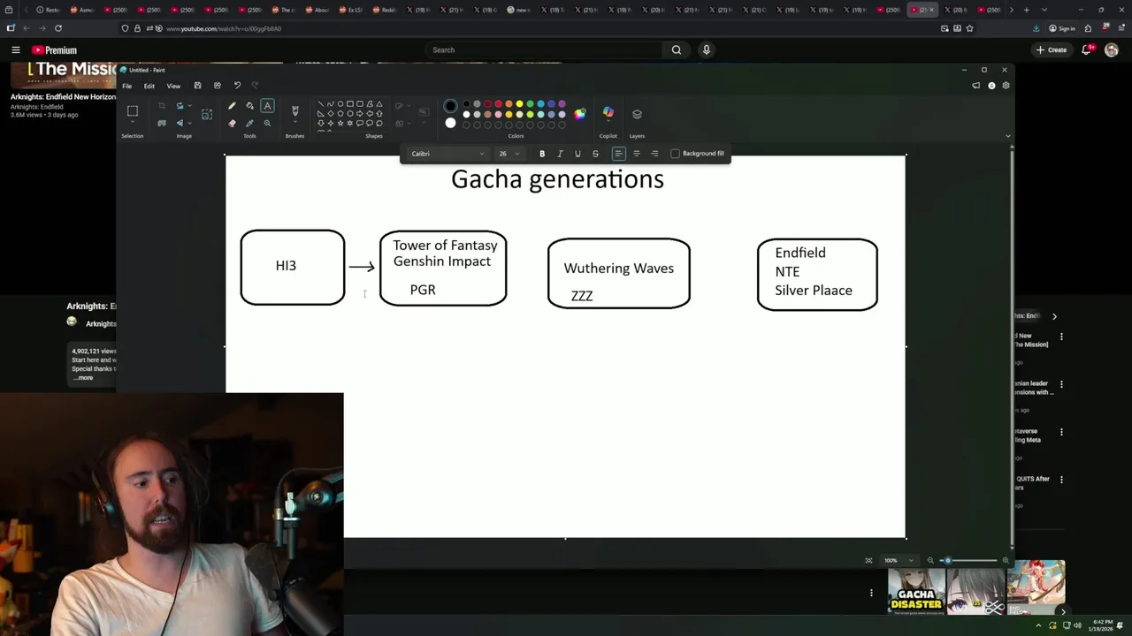
Task: Select the Magnifier tool in Paint
Action: pyautogui.click(x=267, y=123)
